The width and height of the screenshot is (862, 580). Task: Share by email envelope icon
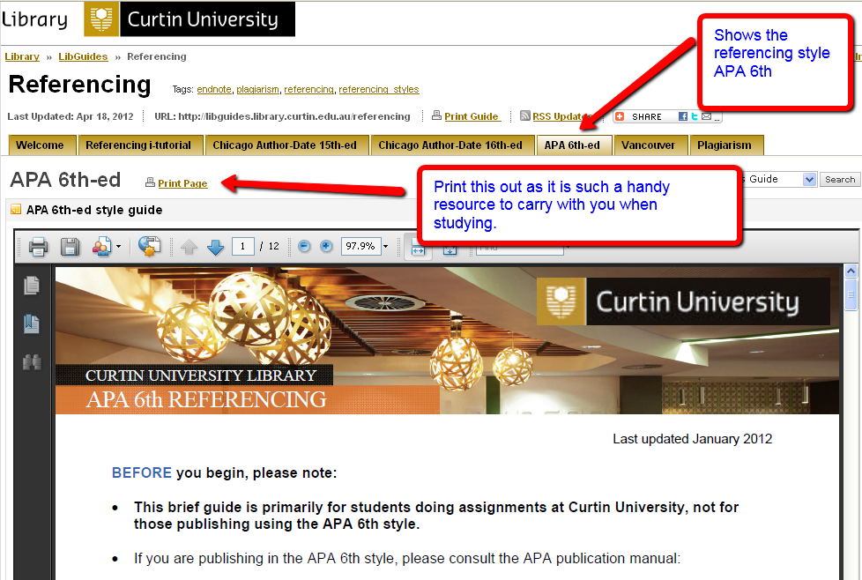(x=706, y=116)
